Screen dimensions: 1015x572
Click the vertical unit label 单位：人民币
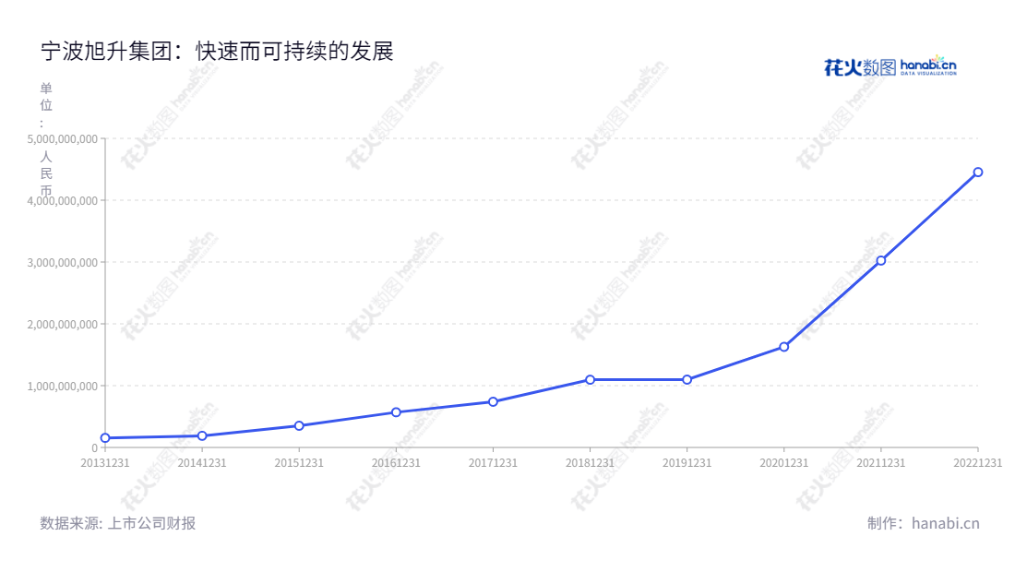[x=46, y=139]
